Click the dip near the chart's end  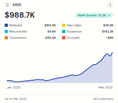pos(110,56)
